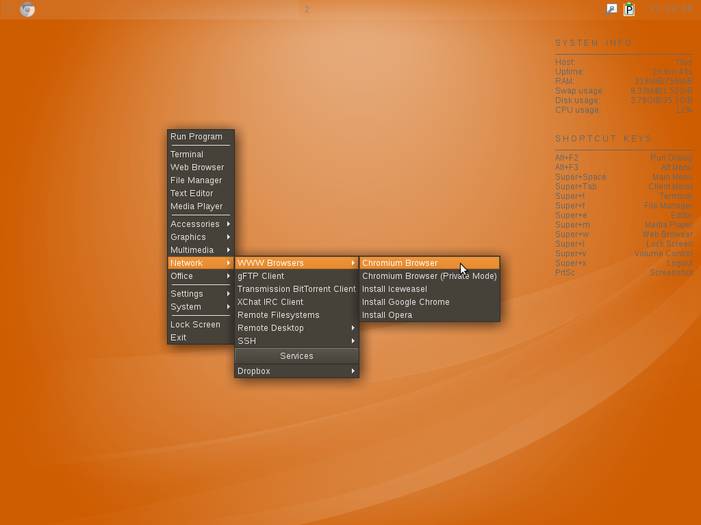701x525 pixels.
Task: Open Chromium Browser (Private Mode)
Action: [x=429, y=275]
